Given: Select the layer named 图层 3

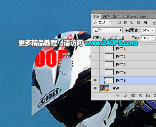Looking at the screenshot, I should click(x=121, y=57).
